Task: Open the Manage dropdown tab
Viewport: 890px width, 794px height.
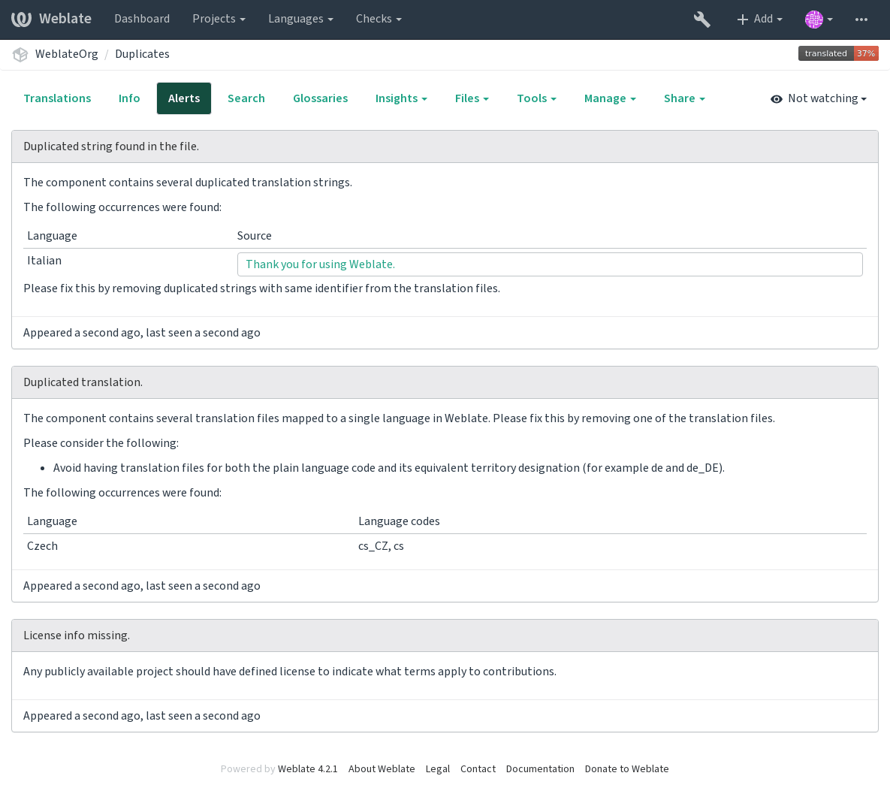Action: 610,98
